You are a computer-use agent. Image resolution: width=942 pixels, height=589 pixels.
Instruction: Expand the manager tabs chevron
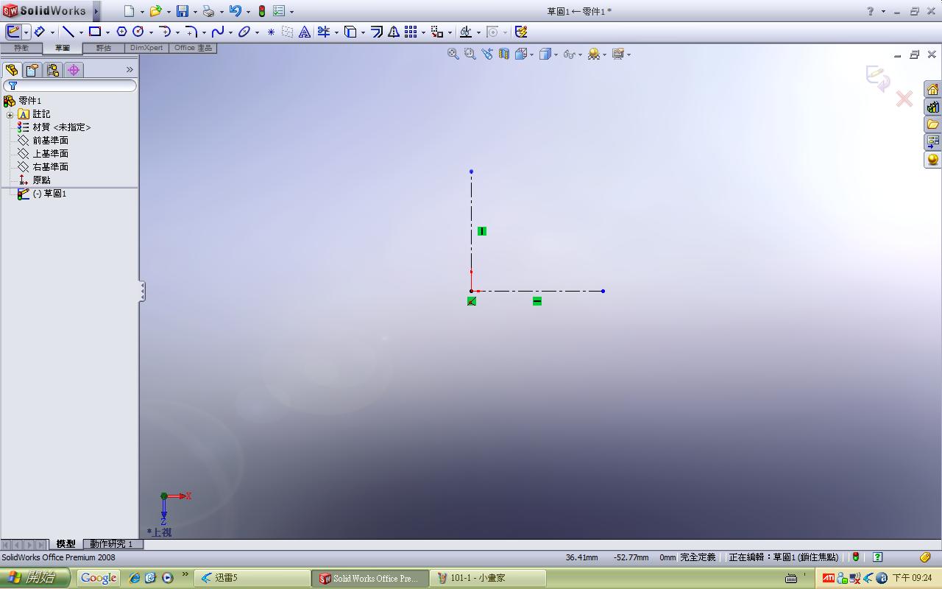click(x=130, y=70)
